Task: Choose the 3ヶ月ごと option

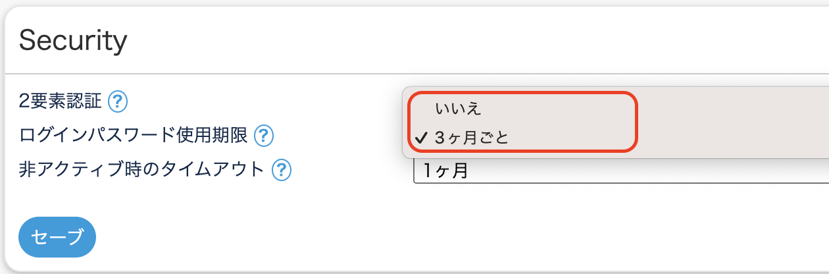Action: tap(471, 138)
